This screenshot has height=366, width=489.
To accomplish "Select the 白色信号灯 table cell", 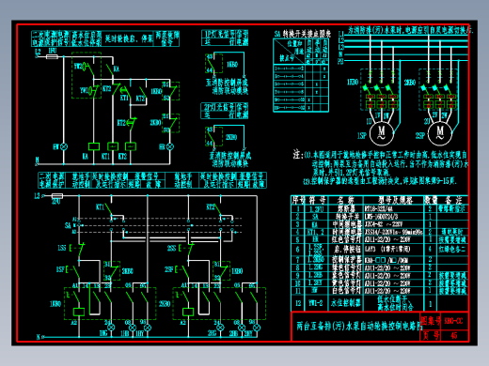I will pyautogui.click(x=346, y=291).
